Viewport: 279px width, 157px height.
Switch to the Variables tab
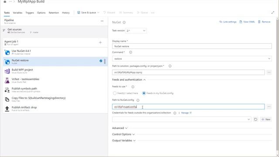(17, 13)
